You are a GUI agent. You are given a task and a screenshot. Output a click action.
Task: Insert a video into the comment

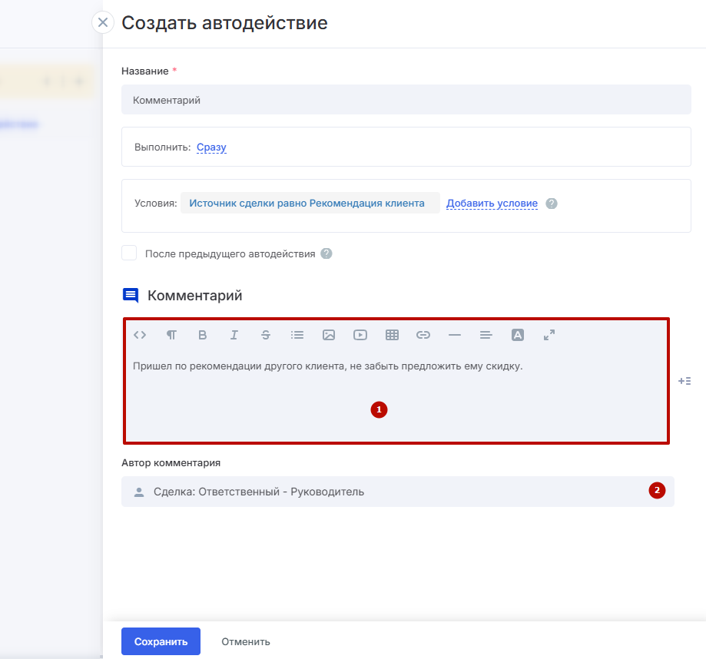[360, 335]
